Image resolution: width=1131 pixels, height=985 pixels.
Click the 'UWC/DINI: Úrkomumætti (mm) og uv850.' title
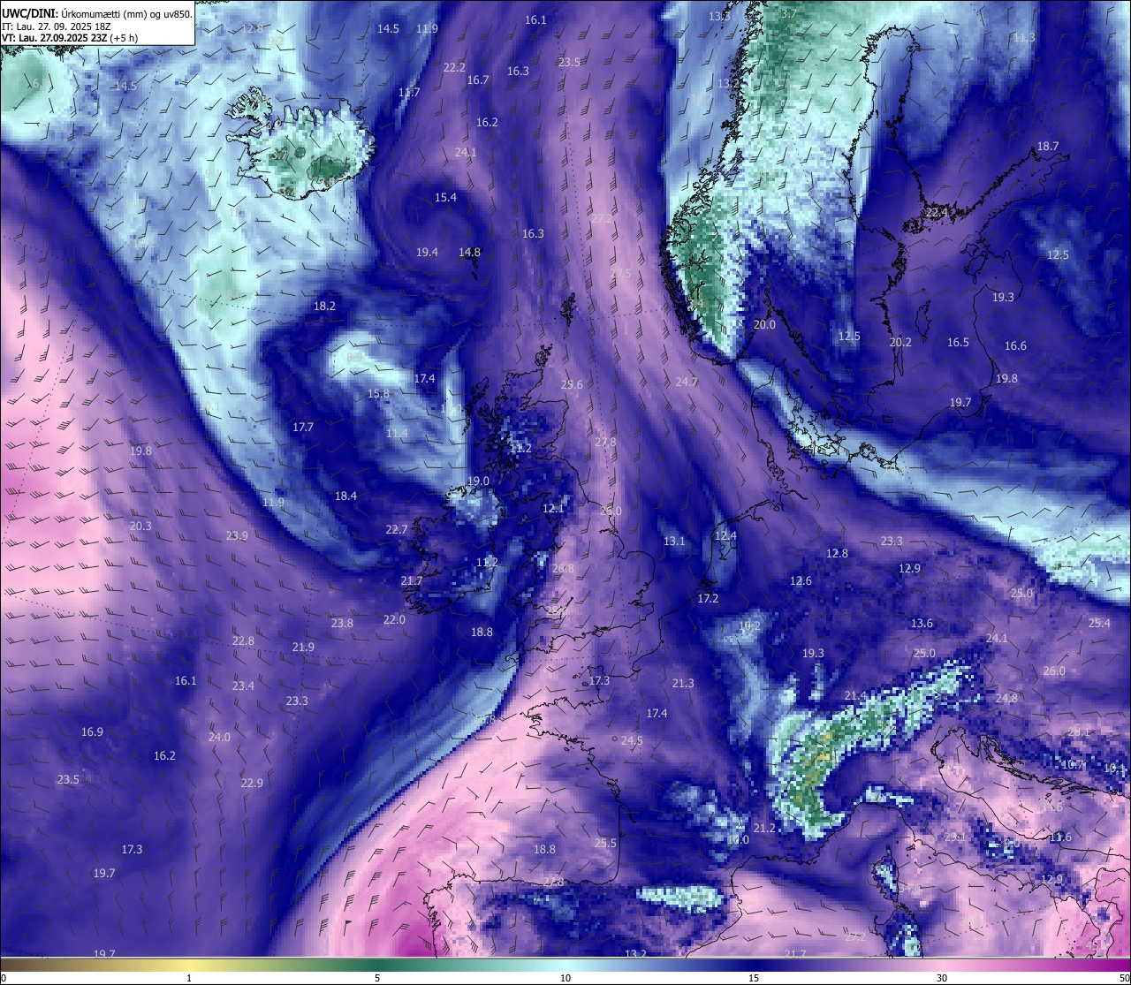point(96,13)
